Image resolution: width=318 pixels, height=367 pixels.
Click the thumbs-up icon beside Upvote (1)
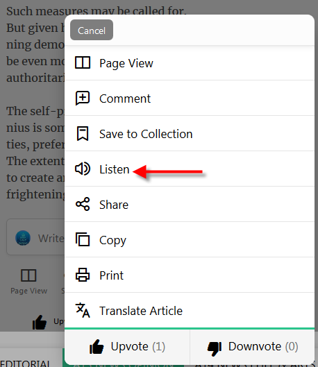(97, 347)
